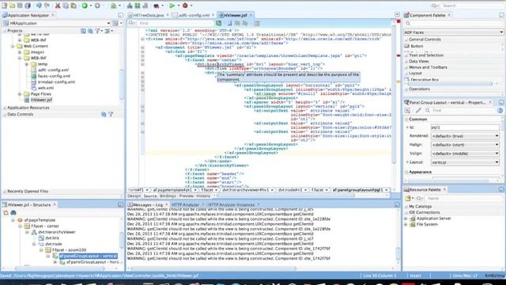Select dvt:node in Structure tree
506x285 pixels.
(54, 244)
